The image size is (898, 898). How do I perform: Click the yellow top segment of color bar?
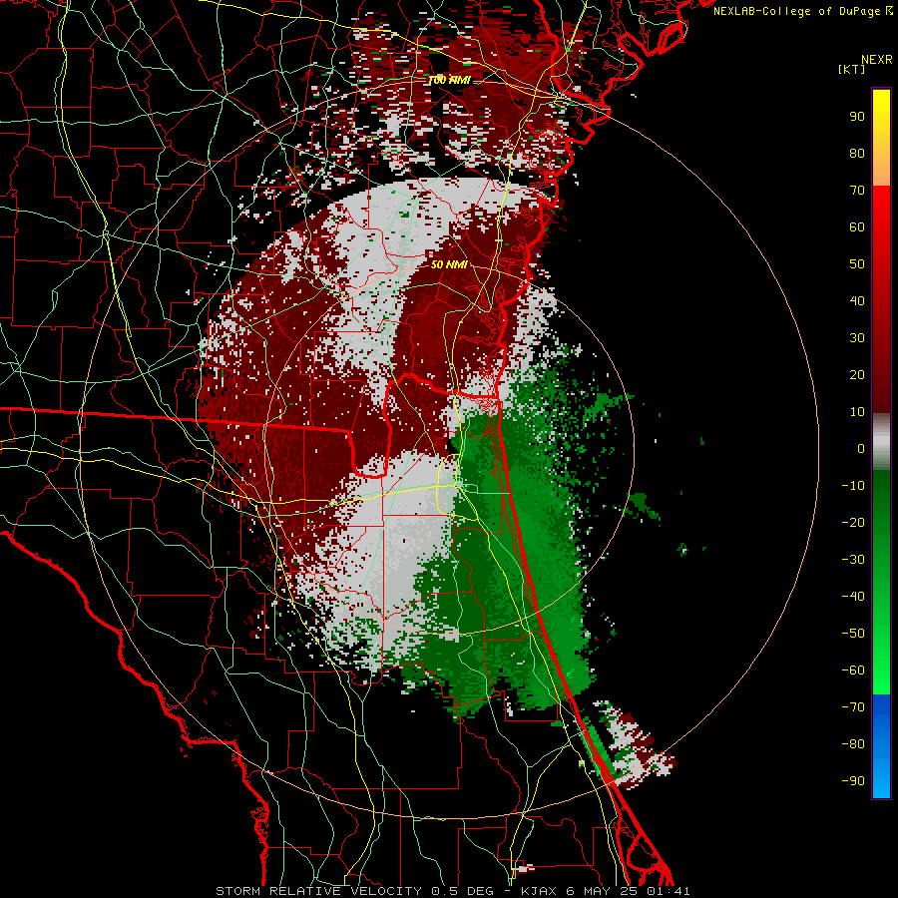[881, 138]
